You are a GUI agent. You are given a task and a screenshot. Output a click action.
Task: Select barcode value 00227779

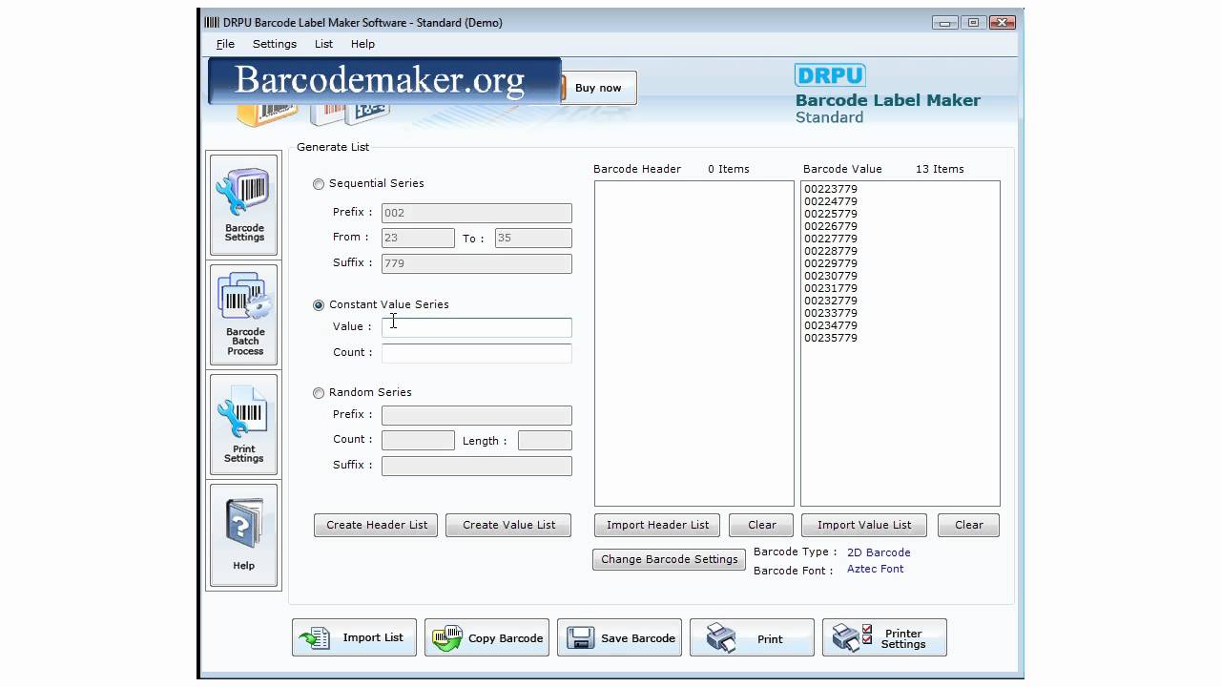tap(831, 239)
